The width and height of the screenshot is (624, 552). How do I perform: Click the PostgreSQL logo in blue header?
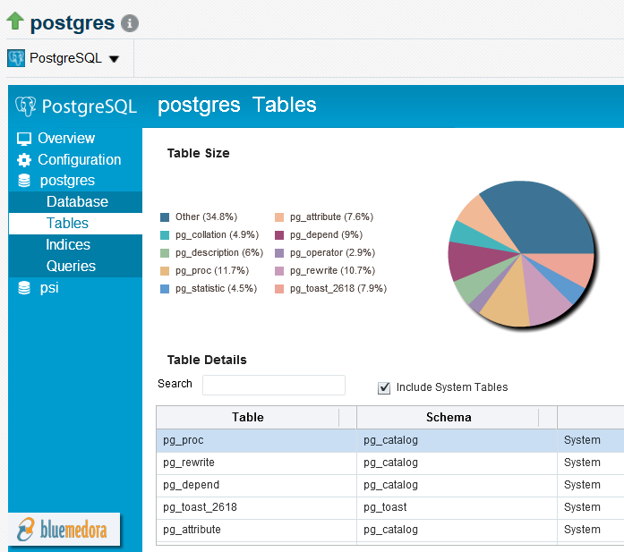(75, 106)
